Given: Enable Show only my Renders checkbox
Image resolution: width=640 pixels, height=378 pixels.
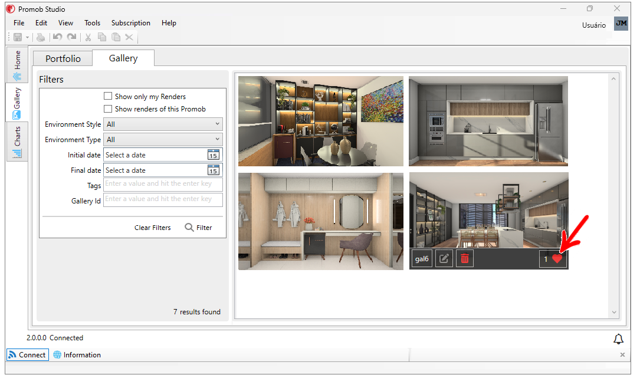Looking at the screenshot, I should point(108,96).
